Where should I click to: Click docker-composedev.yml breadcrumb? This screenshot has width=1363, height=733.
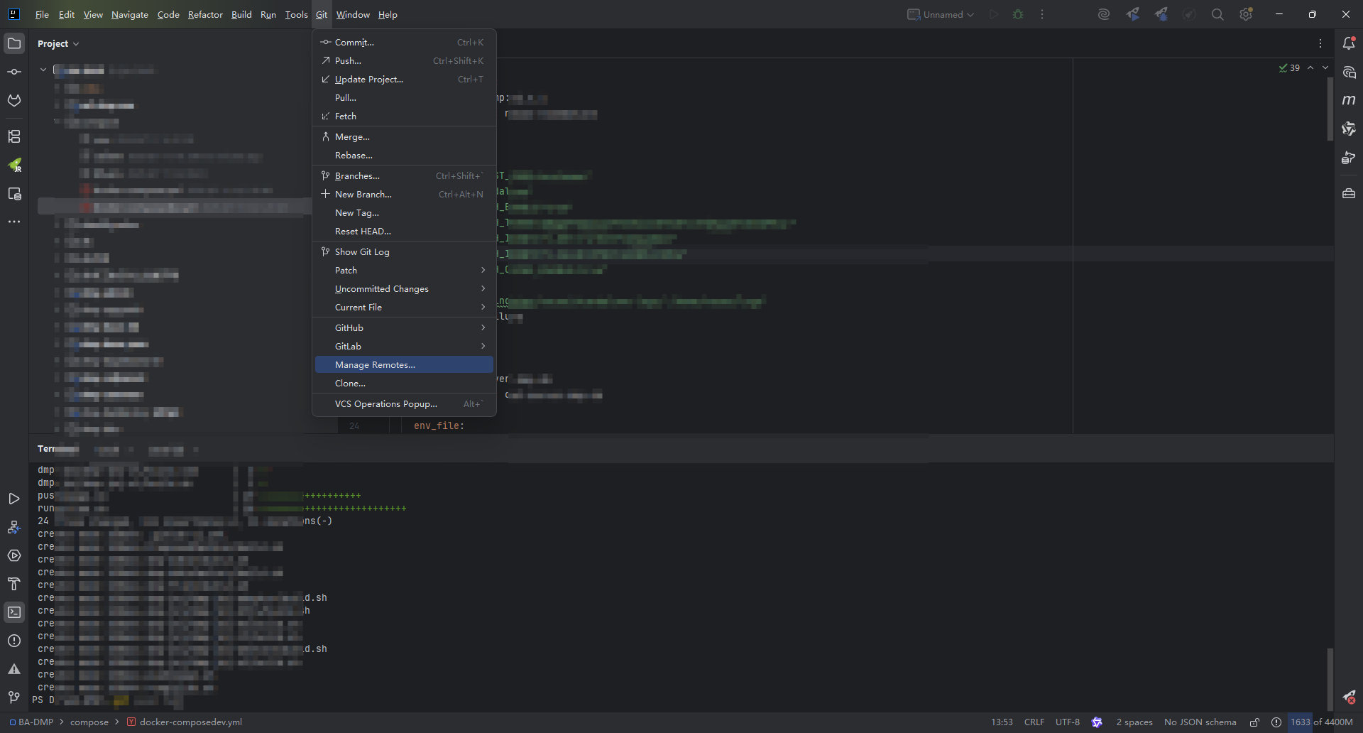click(x=185, y=722)
